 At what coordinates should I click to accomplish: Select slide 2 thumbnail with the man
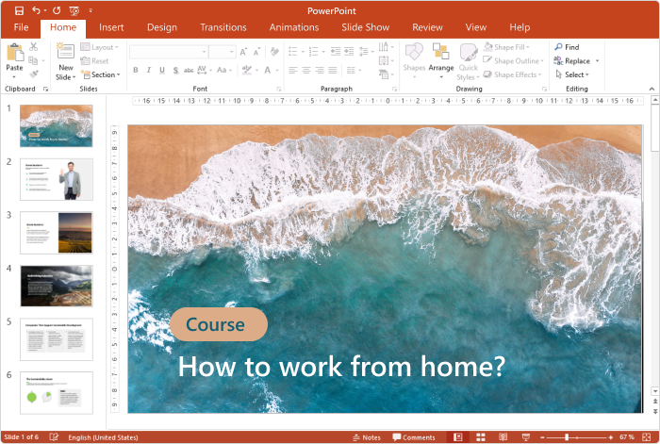(57, 179)
